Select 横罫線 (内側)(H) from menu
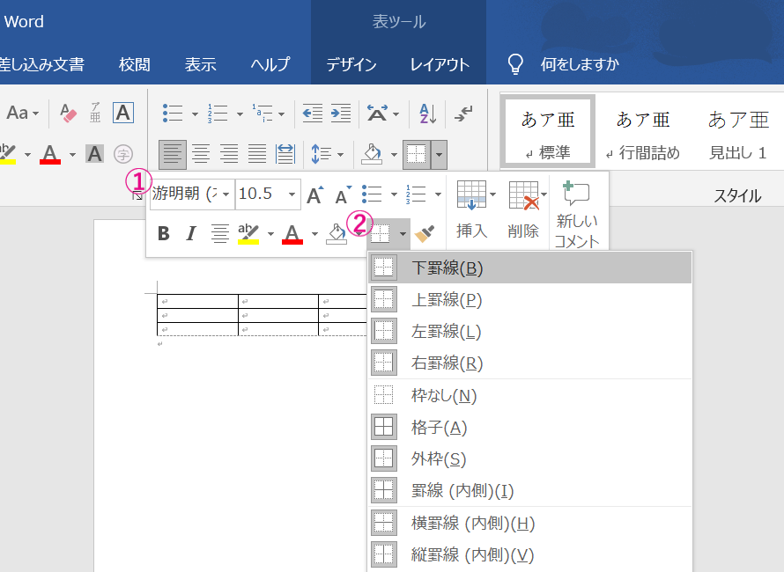Screen dimensions: 784x572 [x=530, y=523]
